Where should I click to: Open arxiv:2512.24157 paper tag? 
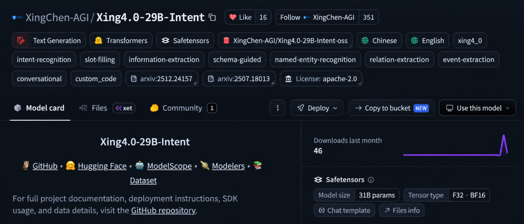(162, 79)
